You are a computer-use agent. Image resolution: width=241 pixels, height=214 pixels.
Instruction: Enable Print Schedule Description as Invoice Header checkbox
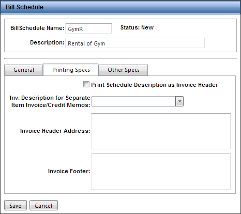(86, 84)
